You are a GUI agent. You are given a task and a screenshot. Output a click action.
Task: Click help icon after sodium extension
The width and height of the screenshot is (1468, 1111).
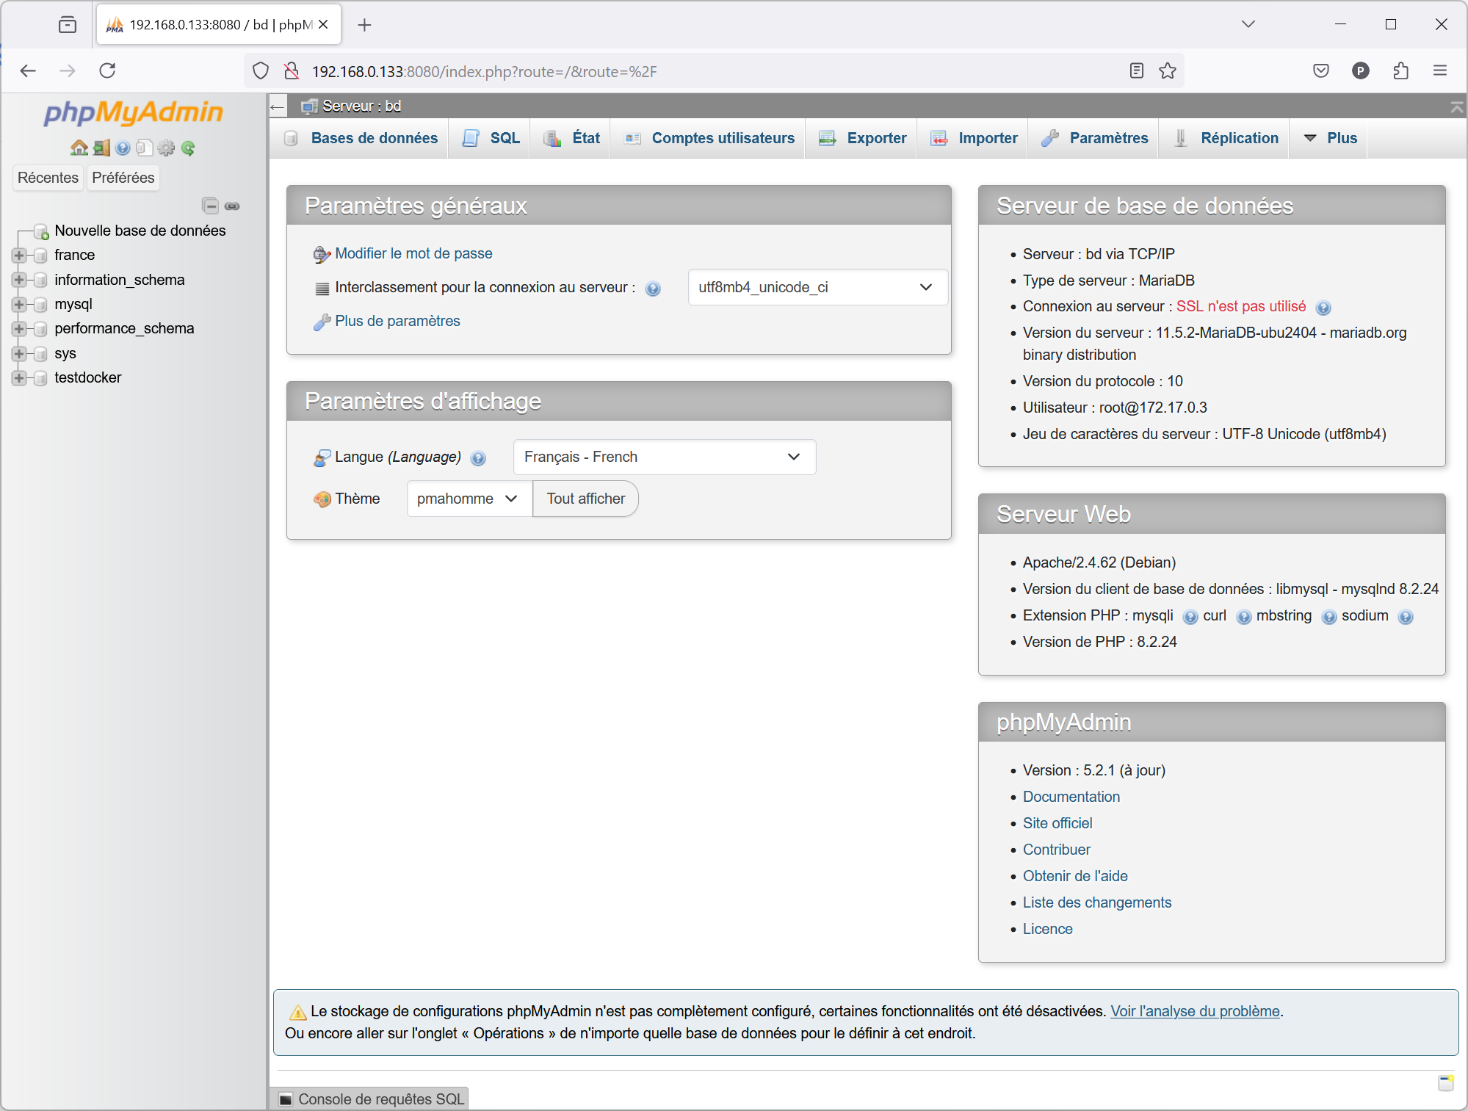[1406, 617]
